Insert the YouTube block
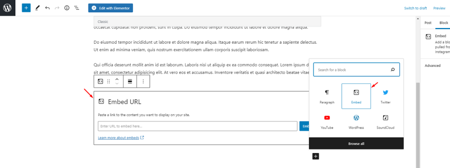 pyautogui.click(x=327, y=122)
